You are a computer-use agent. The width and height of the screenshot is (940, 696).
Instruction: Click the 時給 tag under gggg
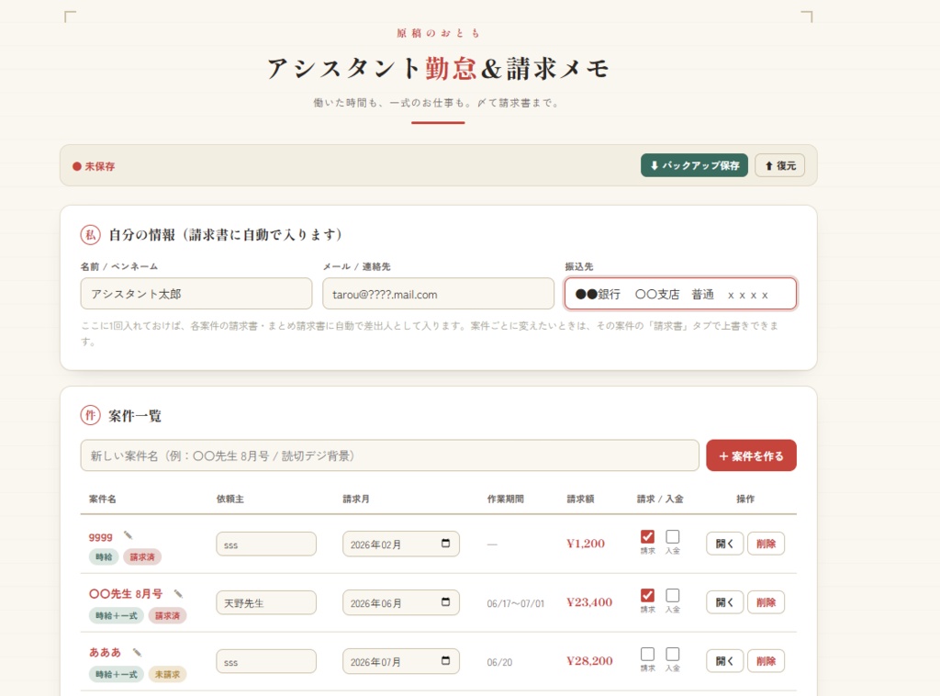coord(104,557)
